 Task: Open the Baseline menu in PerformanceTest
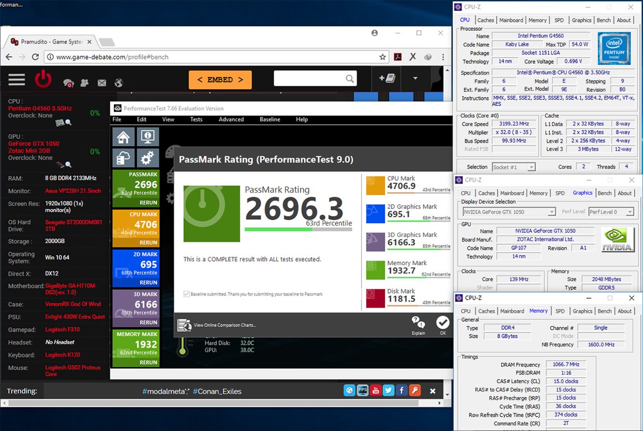(x=270, y=119)
